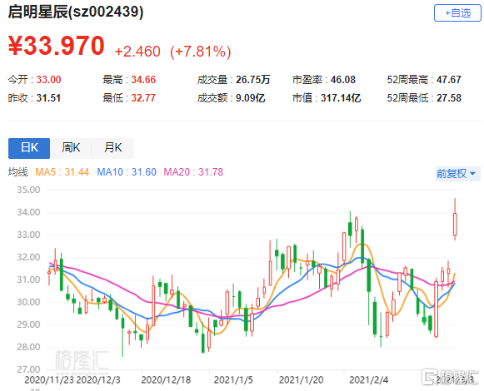Click the 52周最低 value 27.58

click(449, 98)
